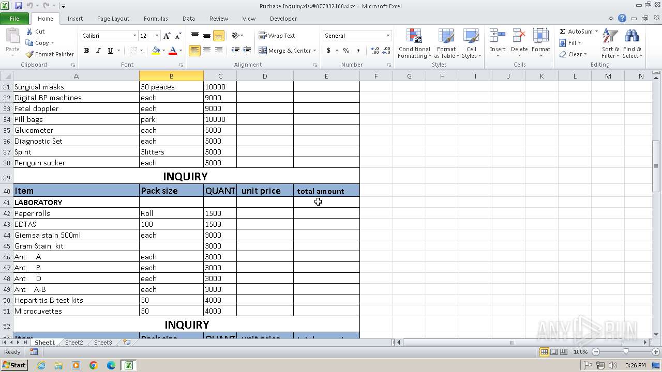The height and width of the screenshot is (372, 662).
Task: Switch to Formulas tab
Action: (x=156, y=19)
